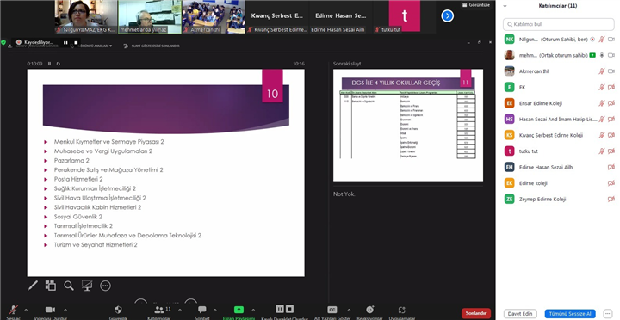This screenshot has width=620, height=320.
Task: Open more slide show options ellipsis
Action: pos(105,286)
